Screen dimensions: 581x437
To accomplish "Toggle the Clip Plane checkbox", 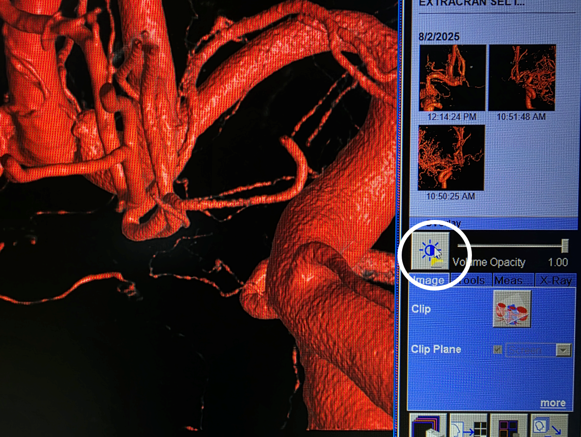I will pyautogui.click(x=498, y=350).
